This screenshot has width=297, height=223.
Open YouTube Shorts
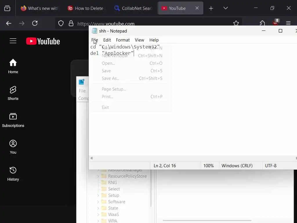[x=13, y=93]
